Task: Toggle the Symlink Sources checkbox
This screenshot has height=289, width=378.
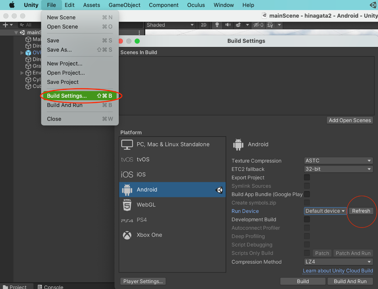Action: coord(307,186)
